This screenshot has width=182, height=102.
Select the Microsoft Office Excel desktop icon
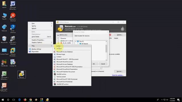tap(4, 76)
